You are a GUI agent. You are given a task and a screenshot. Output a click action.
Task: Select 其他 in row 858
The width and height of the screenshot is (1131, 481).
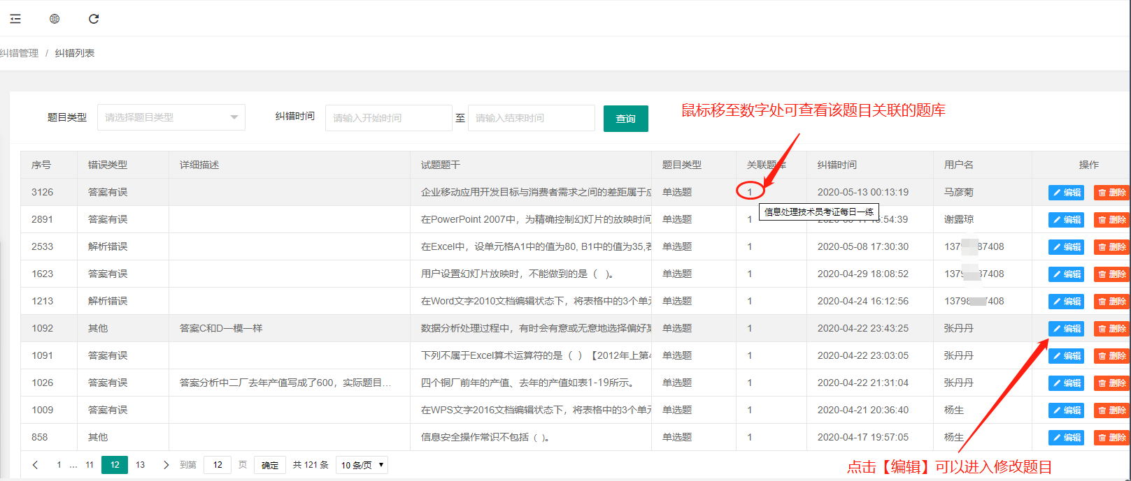tap(98, 437)
